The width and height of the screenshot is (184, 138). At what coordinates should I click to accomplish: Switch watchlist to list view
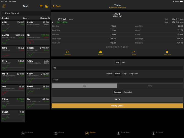click(41, 6)
